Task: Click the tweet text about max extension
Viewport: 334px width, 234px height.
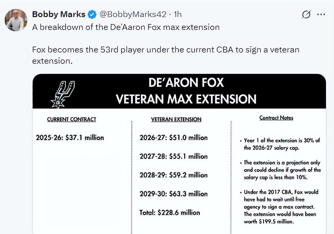Action: pyautogui.click(x=126, y=27)
